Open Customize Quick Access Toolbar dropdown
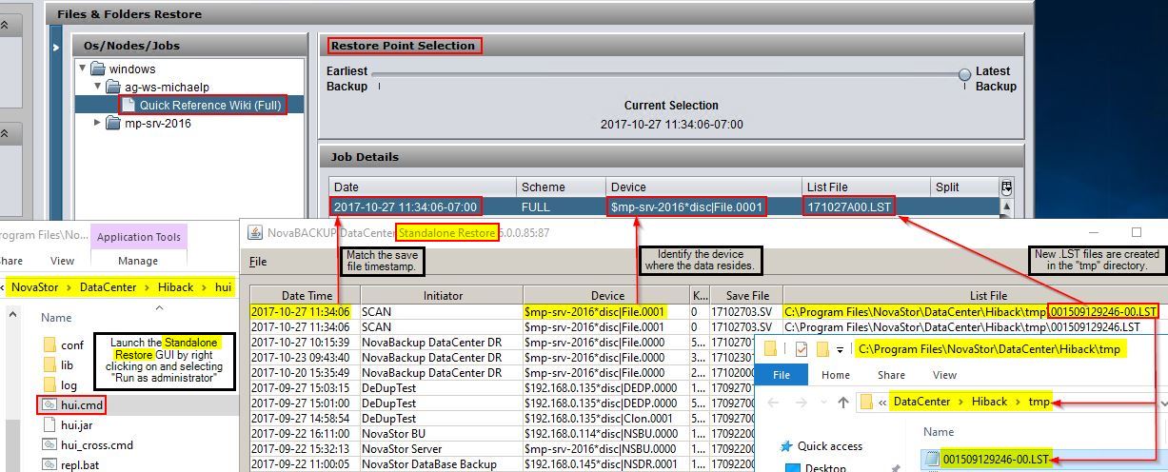Screen dimensions: 1168x472 (841, 350)
